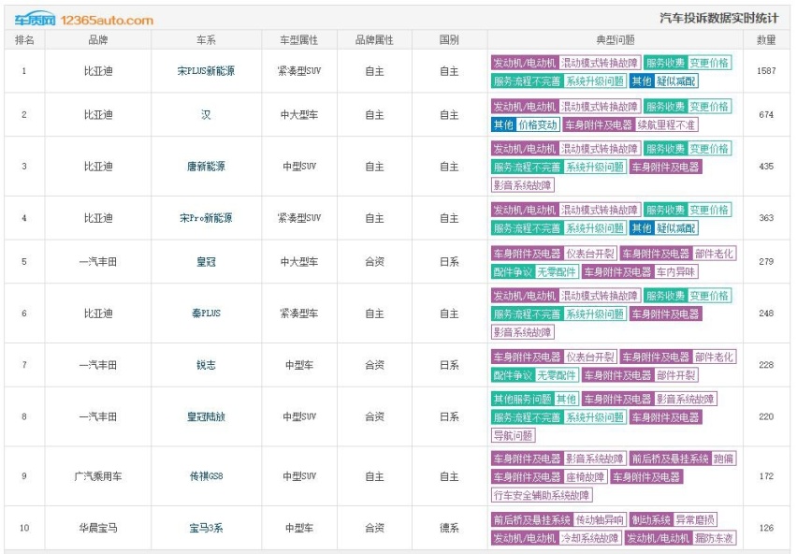Viewport: 797px width, 554px height.
Task: Click 仪表台开裂 tag in the 皇冠 row
Action: [x=590, y=255]
